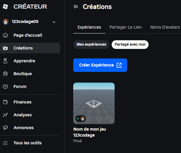The image size is (181, 153).
Task: Click the Finances wallet icon
Action: pos(5,102)
